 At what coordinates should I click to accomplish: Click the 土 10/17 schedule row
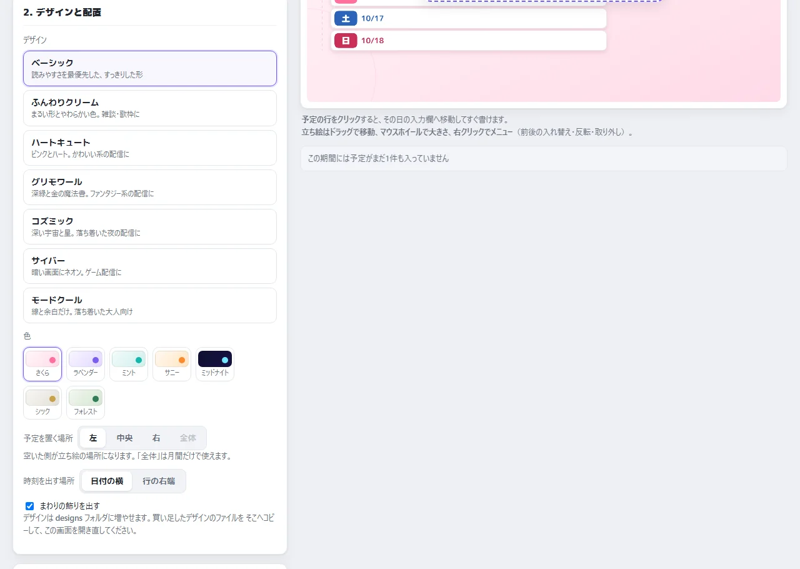coord(469,18)
